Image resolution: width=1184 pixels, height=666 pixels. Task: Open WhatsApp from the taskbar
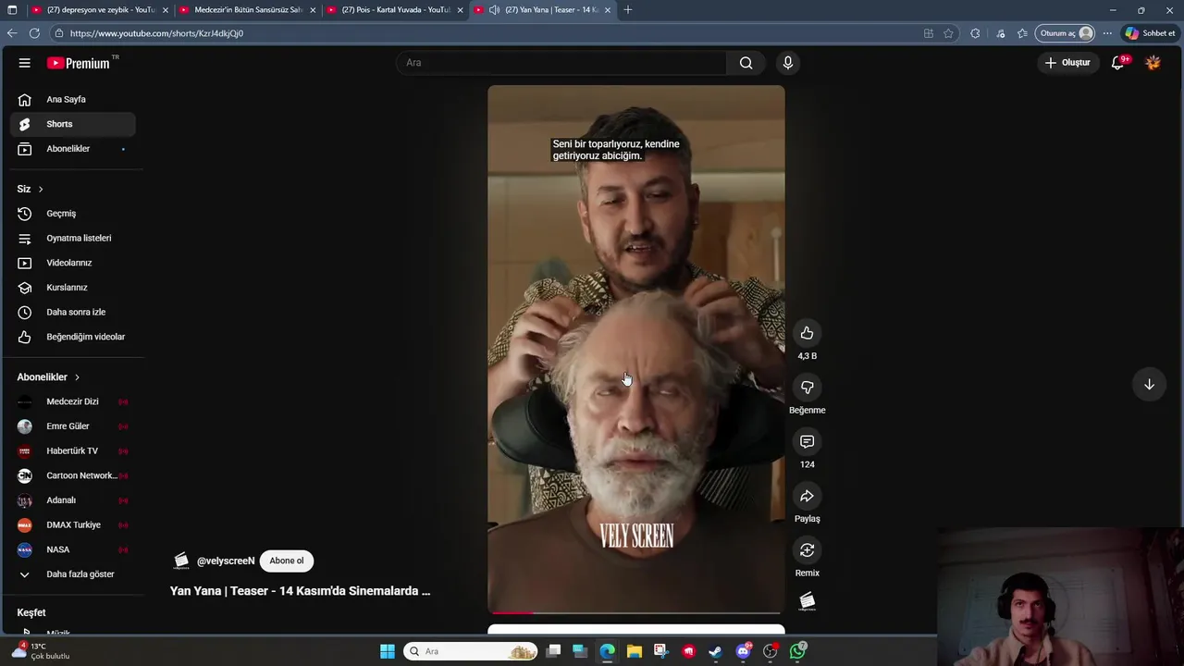coord(797,651)
